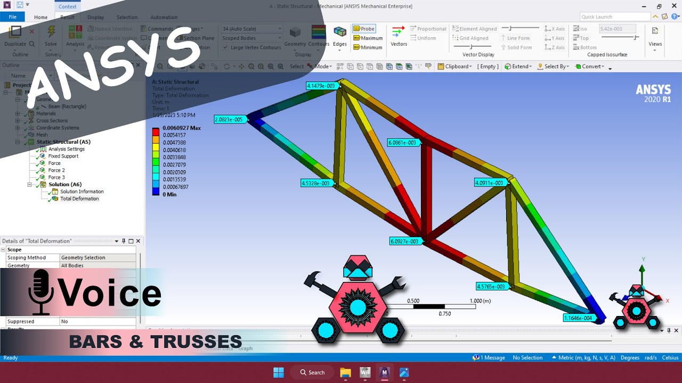Select the Top capped isosurface option

[581, 38]
